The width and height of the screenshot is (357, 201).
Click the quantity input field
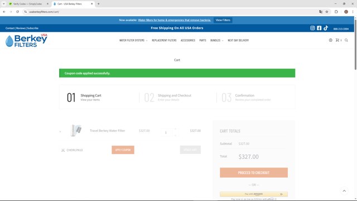[166, 132]
